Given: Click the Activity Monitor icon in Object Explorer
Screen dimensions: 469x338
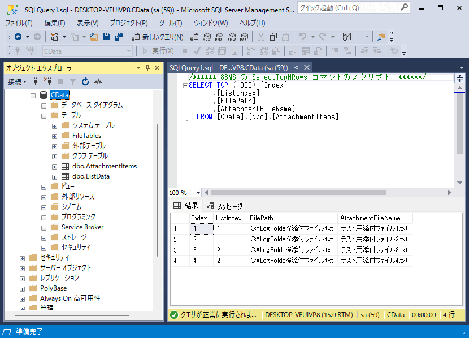Looking at the screenshot, I should (98, 81).
